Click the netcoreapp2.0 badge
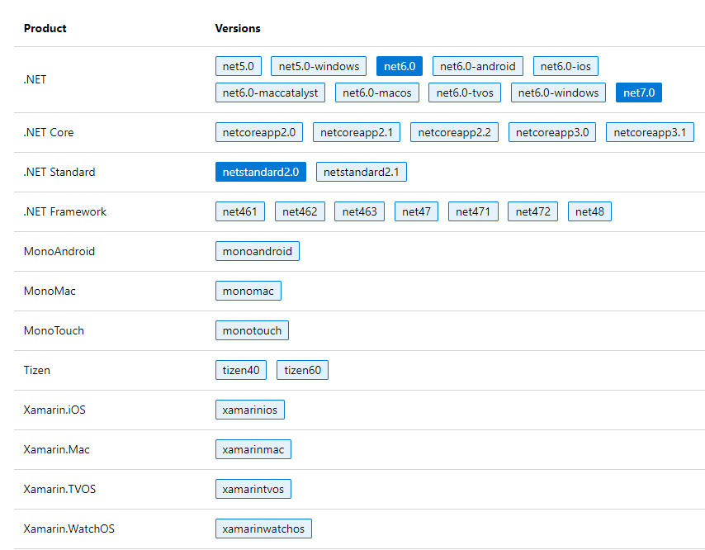Screen dimensions: 705x550 (x=259, y=132)
